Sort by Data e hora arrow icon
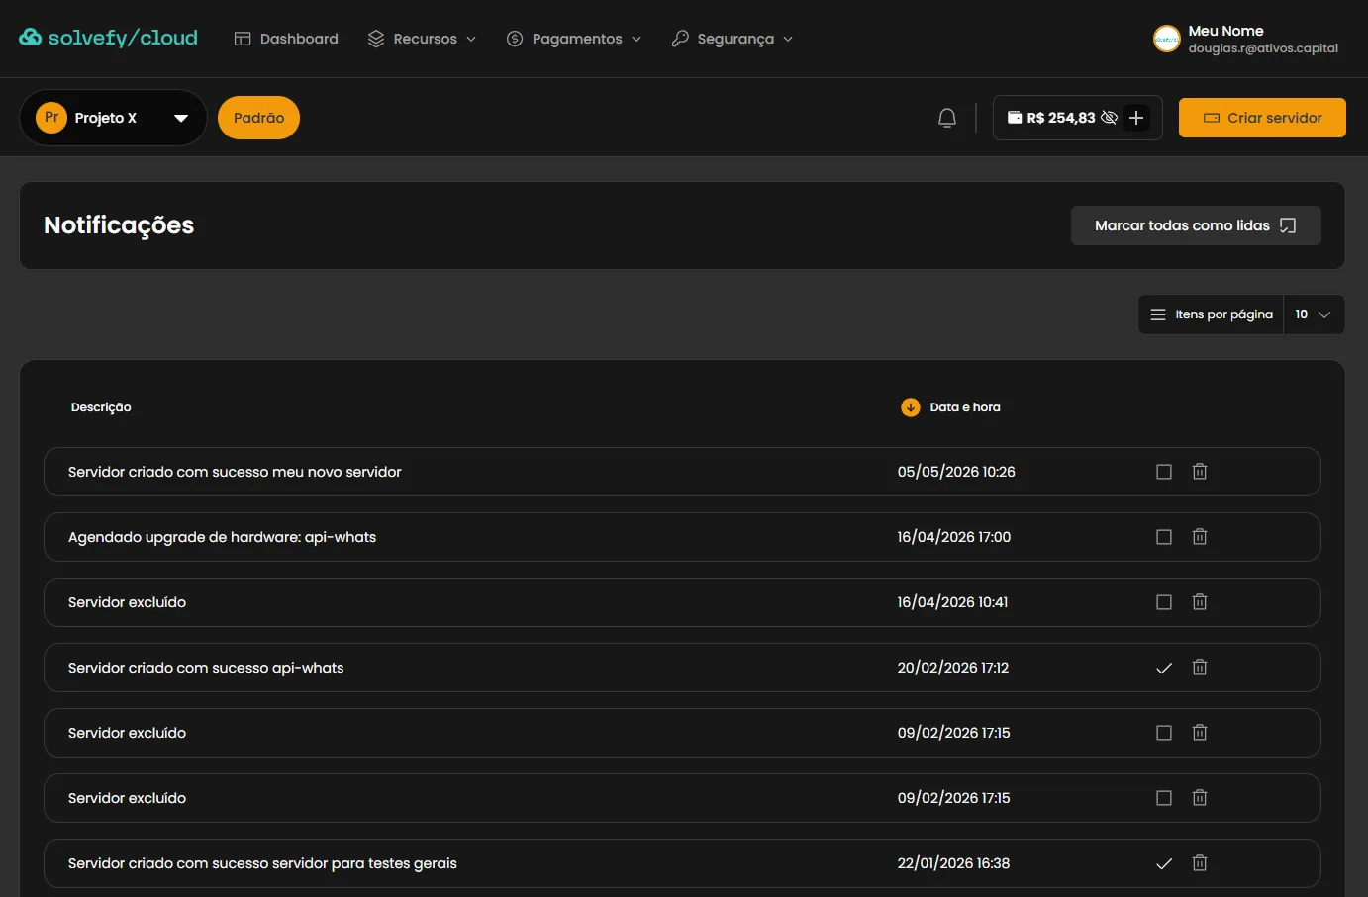Screen dimensions: 1368x897 coord(911,407)
